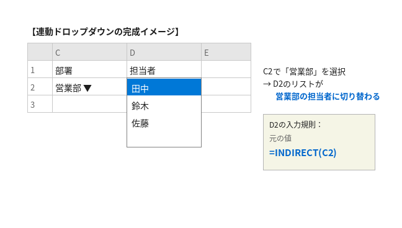402x228 pixels.
Task: Select the 担当者 header cell
Action: (164, 69)
